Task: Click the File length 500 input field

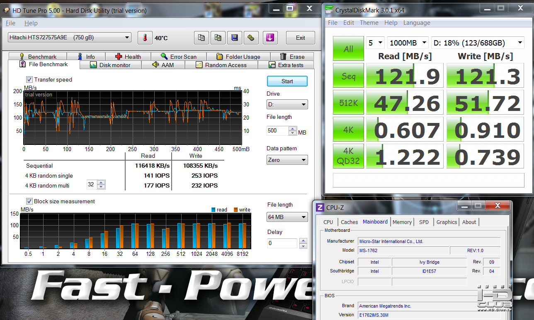Action: 278,130
